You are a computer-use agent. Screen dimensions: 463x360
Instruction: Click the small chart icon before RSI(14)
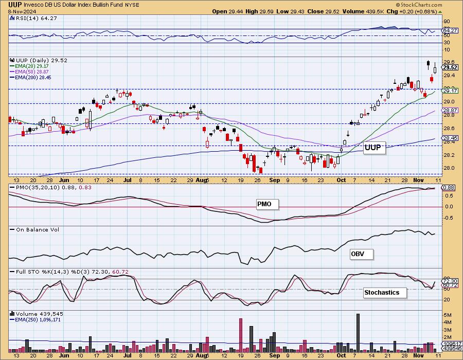[12, 18]
